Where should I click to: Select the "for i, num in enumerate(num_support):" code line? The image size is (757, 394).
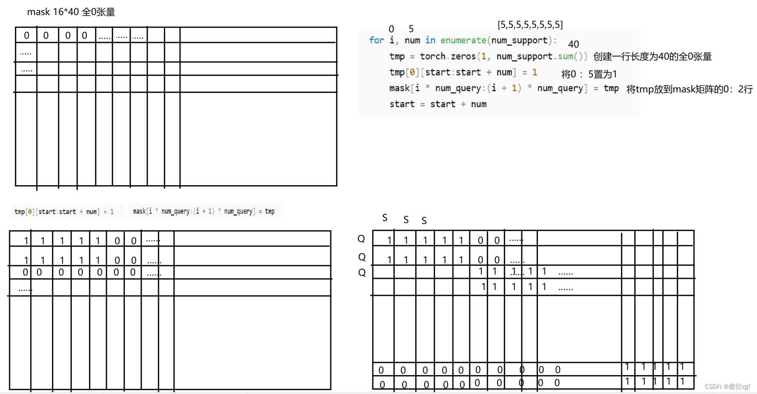coord(463,40)
